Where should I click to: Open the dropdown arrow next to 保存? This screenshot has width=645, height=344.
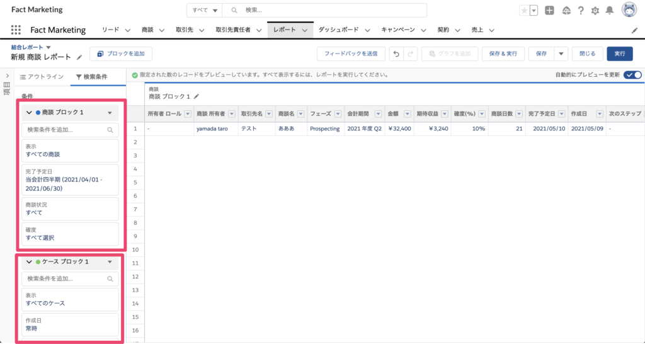point(561,54)
